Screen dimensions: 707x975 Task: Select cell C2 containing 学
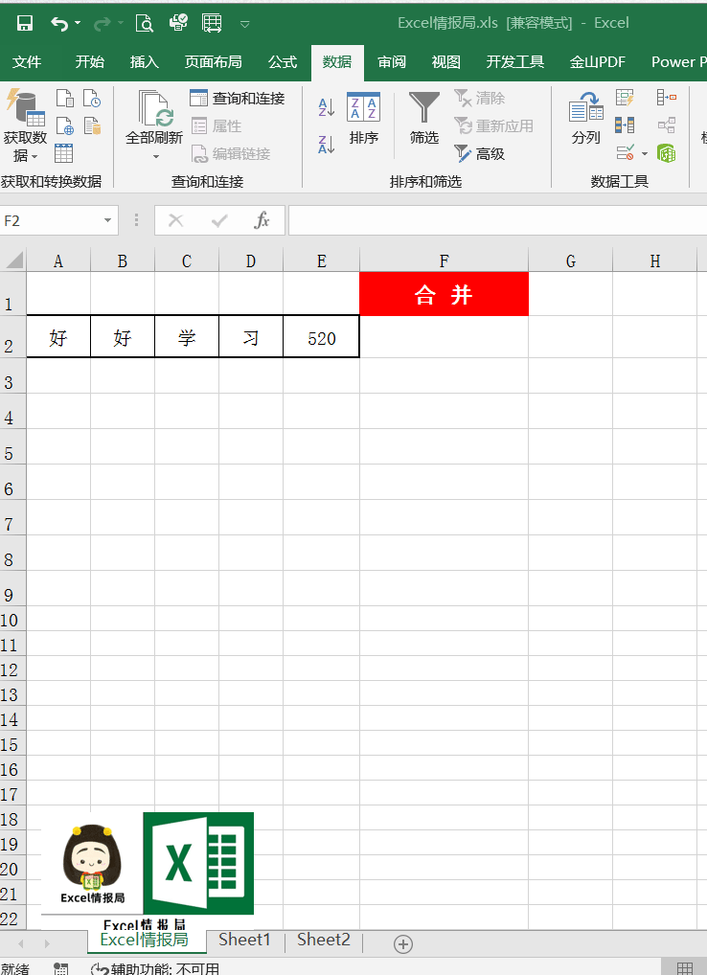click(187, 336)
